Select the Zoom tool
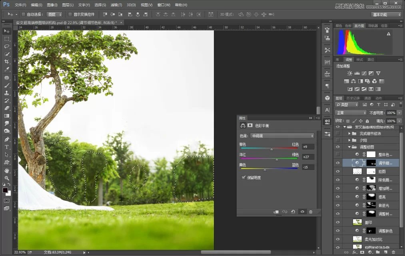The image size is (405, 256). [x=7, y=178]
